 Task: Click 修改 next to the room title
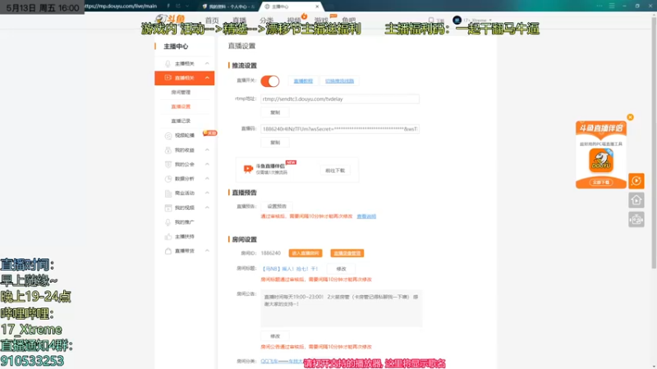[341, 269]
